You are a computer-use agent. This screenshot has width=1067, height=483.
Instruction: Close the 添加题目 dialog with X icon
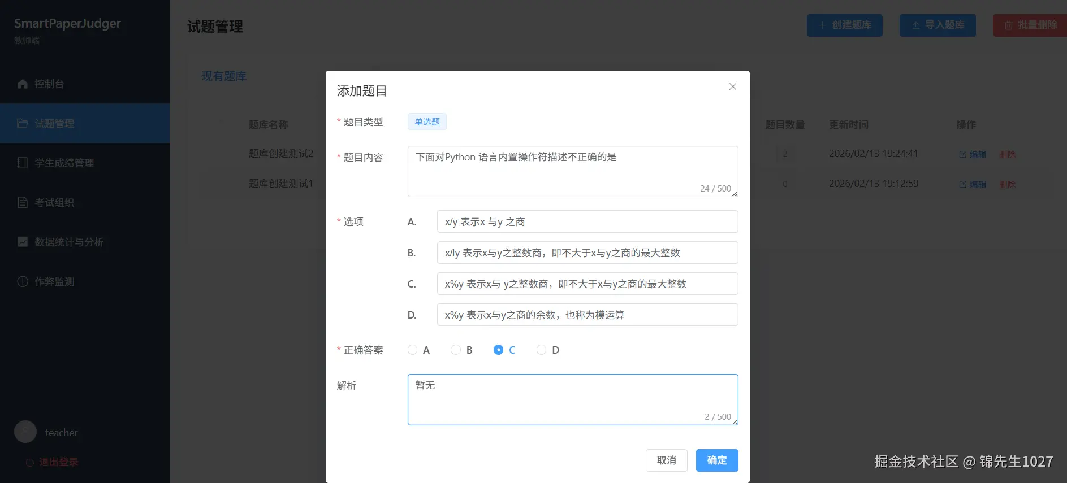[x=732, y=86]
